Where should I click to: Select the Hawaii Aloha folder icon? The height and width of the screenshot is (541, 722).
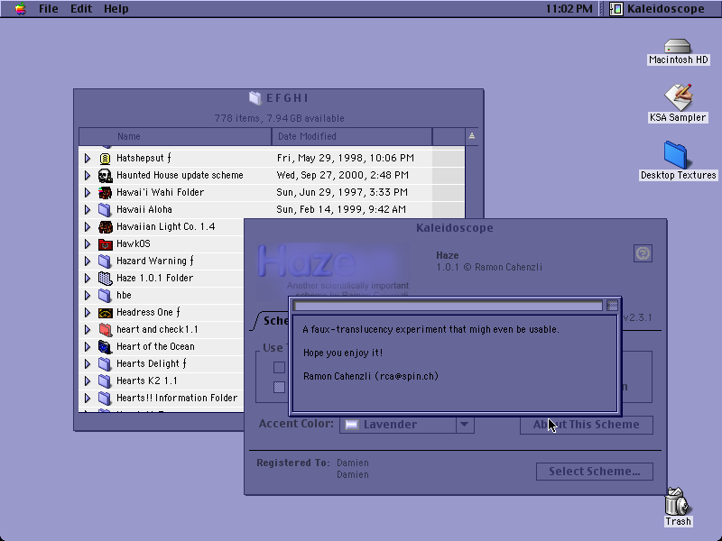[105, 210]
